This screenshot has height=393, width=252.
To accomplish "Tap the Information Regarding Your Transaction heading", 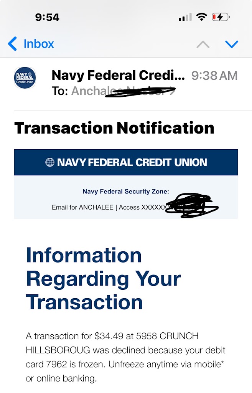I will pos(104,279).
